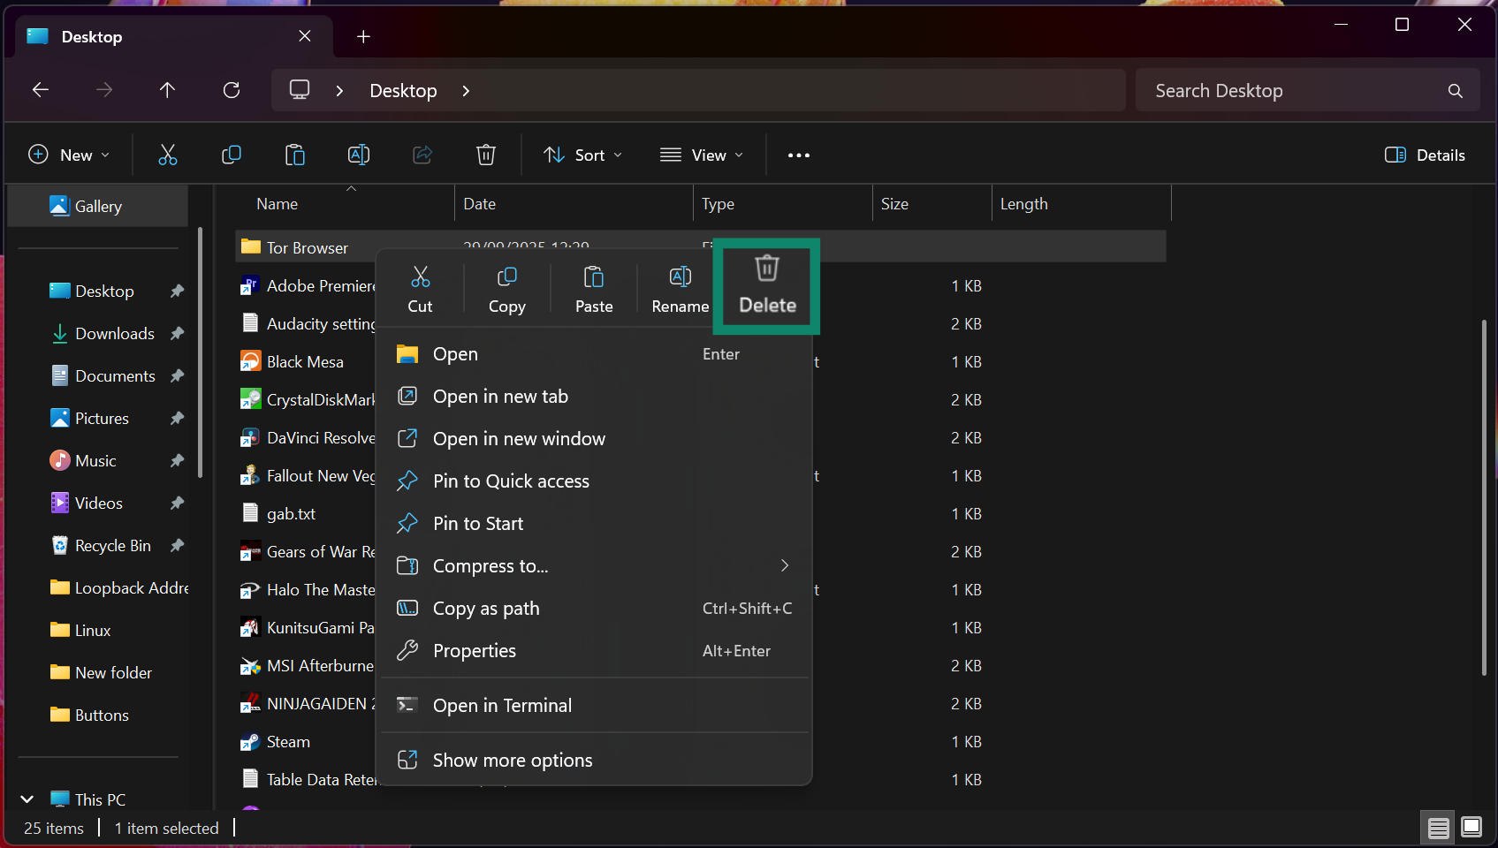The image size is (1498, 848).
Task: Select the Copy icon in the toolbar
Action: coord(232,155)
